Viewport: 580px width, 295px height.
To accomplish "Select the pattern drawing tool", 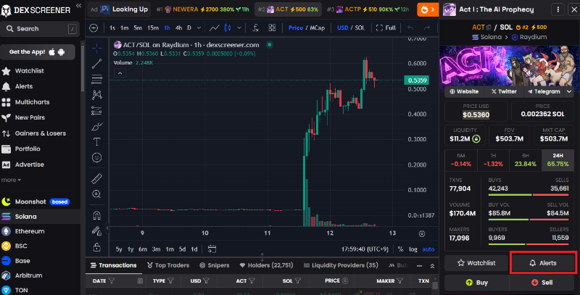I will click(x=97, y=95).
